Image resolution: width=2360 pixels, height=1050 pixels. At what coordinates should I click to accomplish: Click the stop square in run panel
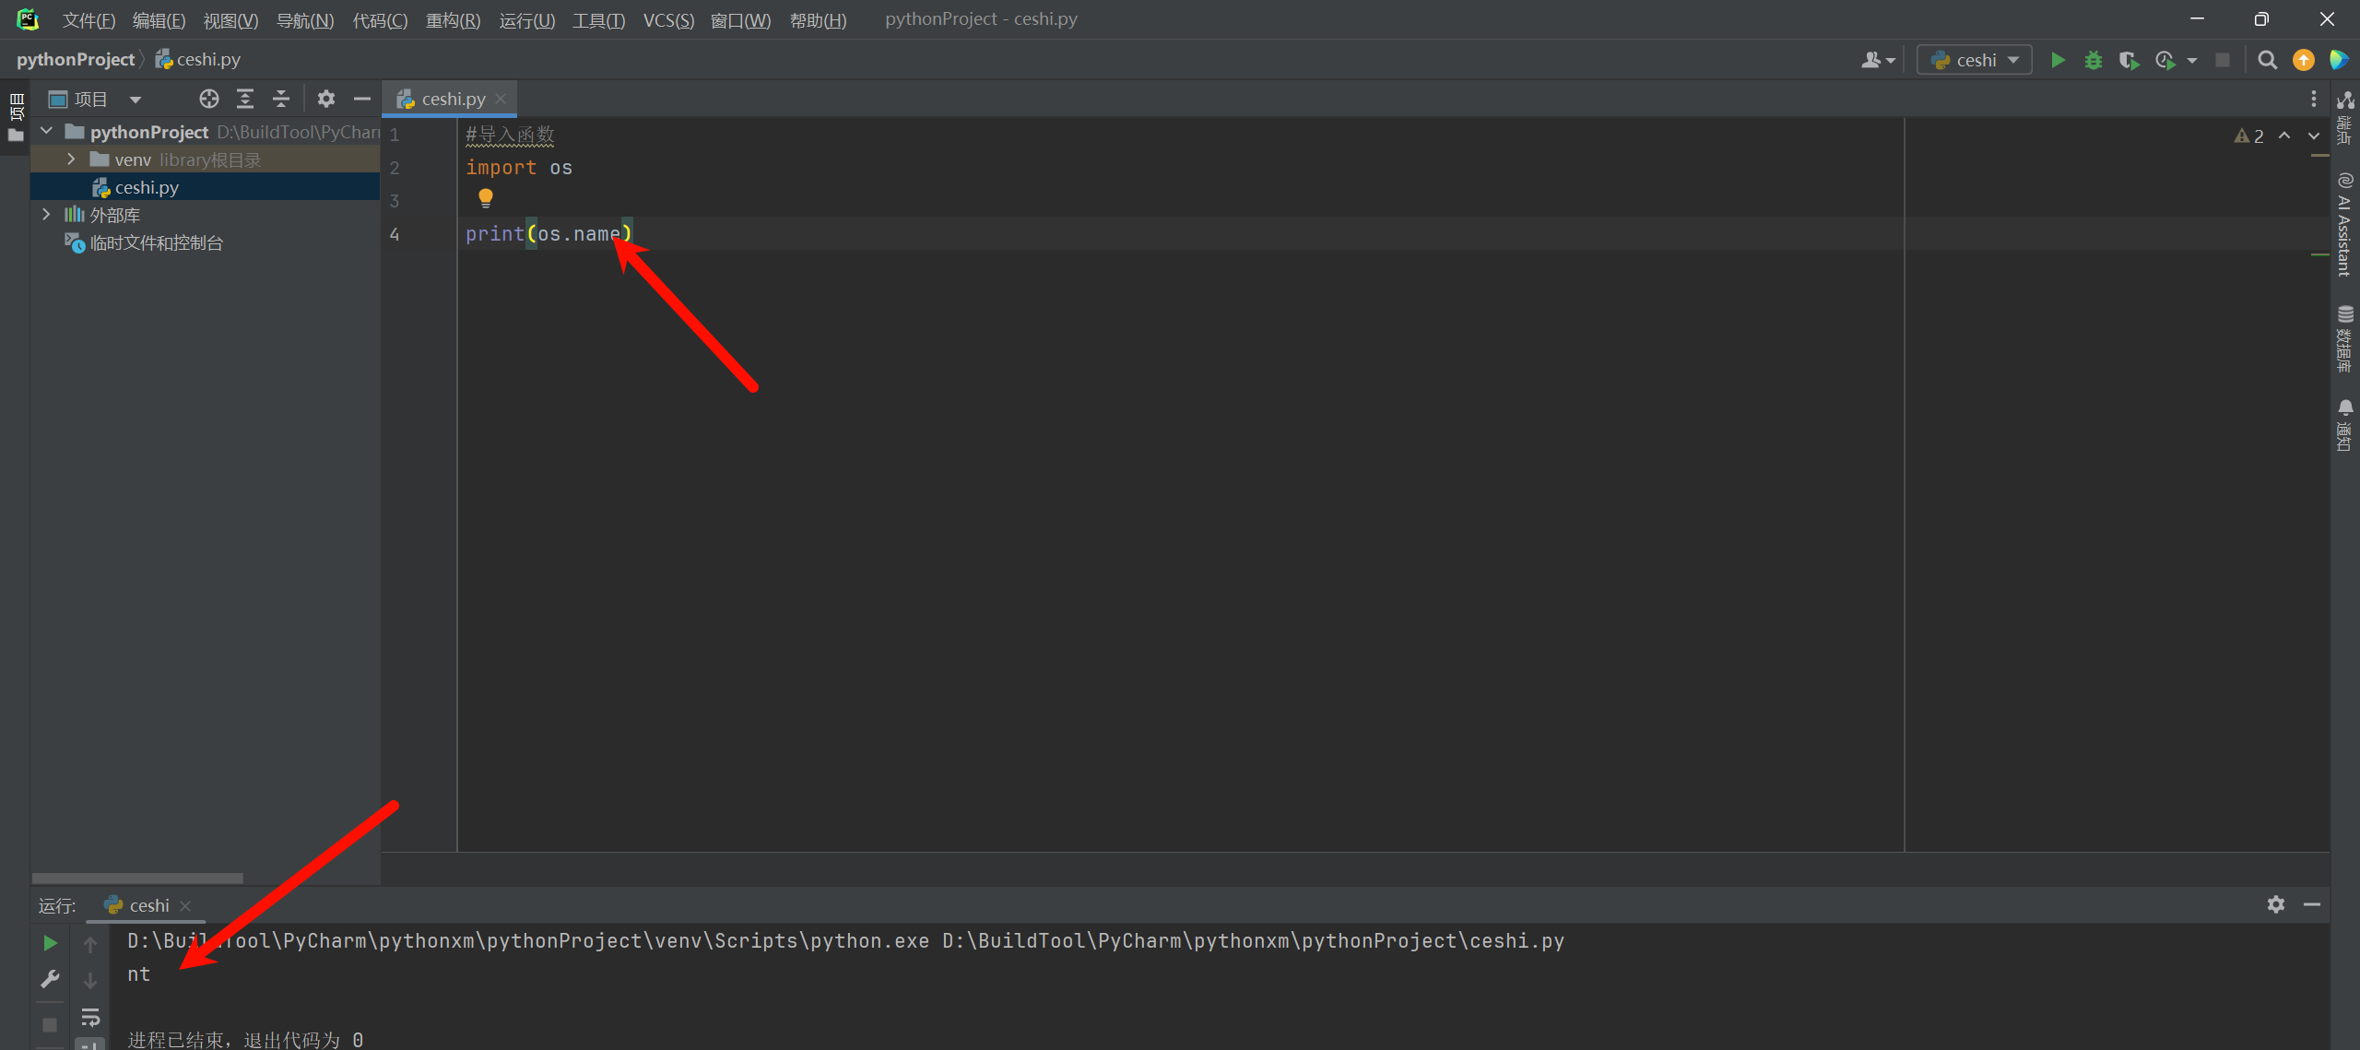click(51, 1024)
